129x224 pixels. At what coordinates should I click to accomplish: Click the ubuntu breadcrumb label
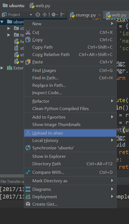pyautogui.click(x=17, y=6)
